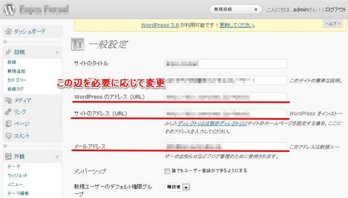Screen dimensions: 348x198
Task: Click 投稿 submenu link
Action: (12, 62)
